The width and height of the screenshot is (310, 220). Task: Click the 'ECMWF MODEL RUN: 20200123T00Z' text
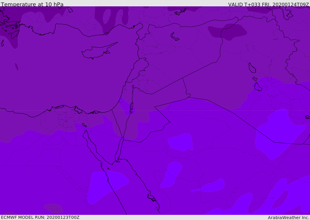40,218
